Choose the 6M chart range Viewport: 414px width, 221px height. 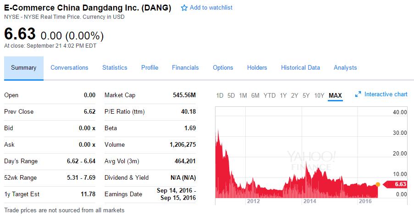255,95
